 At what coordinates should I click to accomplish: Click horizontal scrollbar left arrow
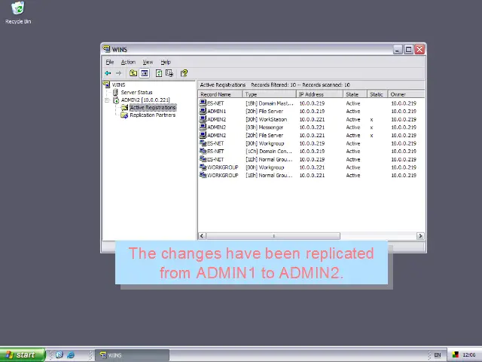pos(202,236)
